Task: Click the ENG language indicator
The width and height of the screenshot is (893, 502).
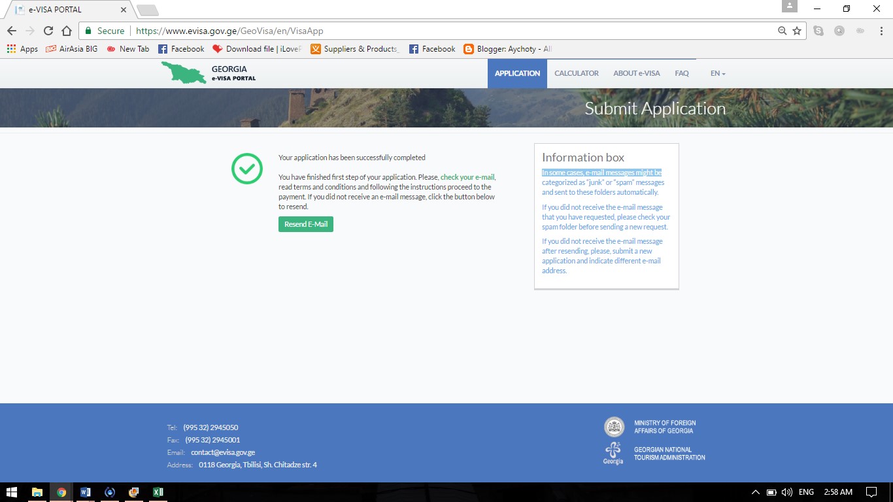Action: pos(806,492)
